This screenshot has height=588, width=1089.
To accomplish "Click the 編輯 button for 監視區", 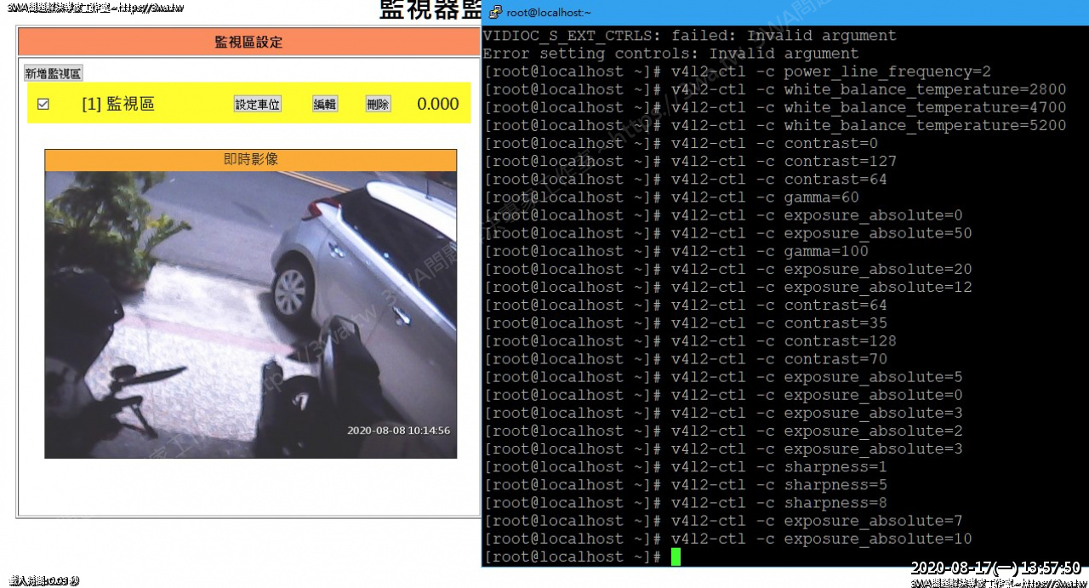I will (x=325, y=104).
